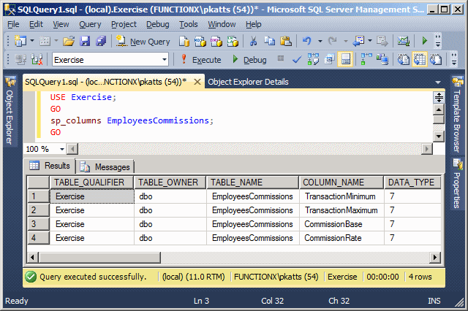Open the Help menu

pyautogui.click(x=254, y=24)
